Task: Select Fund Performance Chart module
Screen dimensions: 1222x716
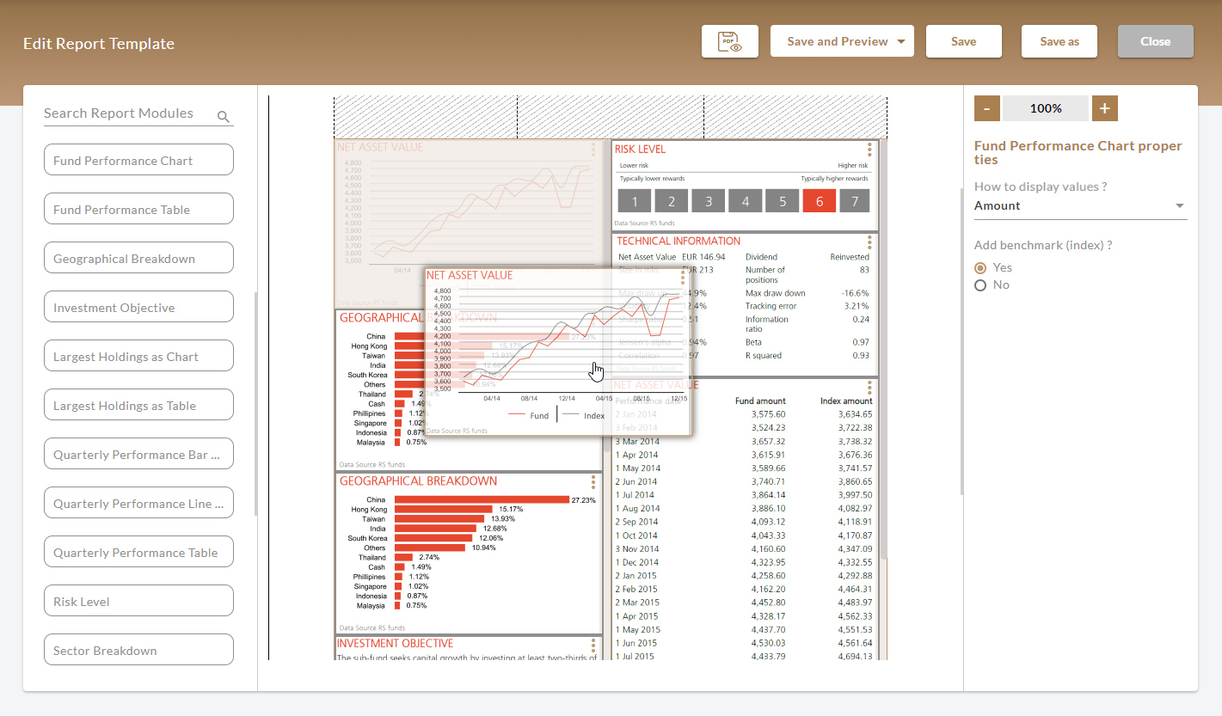Action: pyautogui.click(x=138, y=160)
